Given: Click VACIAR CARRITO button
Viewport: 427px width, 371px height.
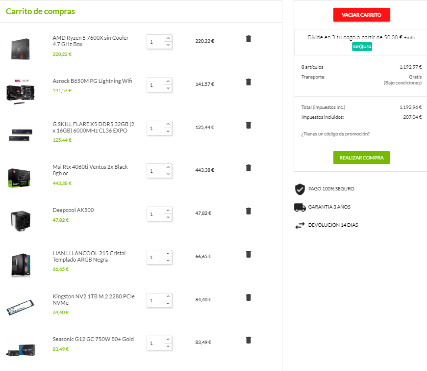Looking at the screenshot, I should pyautogui.click(x=361, y=15).
